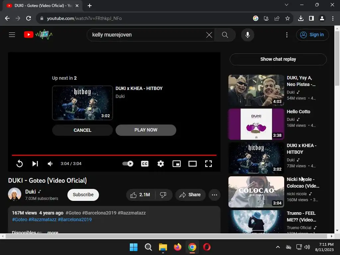Open system volume control

[307, 247]
